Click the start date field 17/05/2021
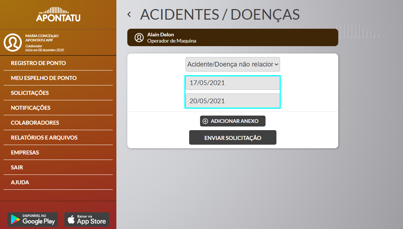This screenshot has height=229, width=403. (x=233, y=83)
